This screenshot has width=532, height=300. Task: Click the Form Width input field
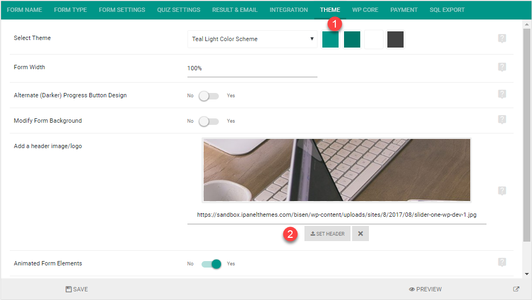(252, 69)
